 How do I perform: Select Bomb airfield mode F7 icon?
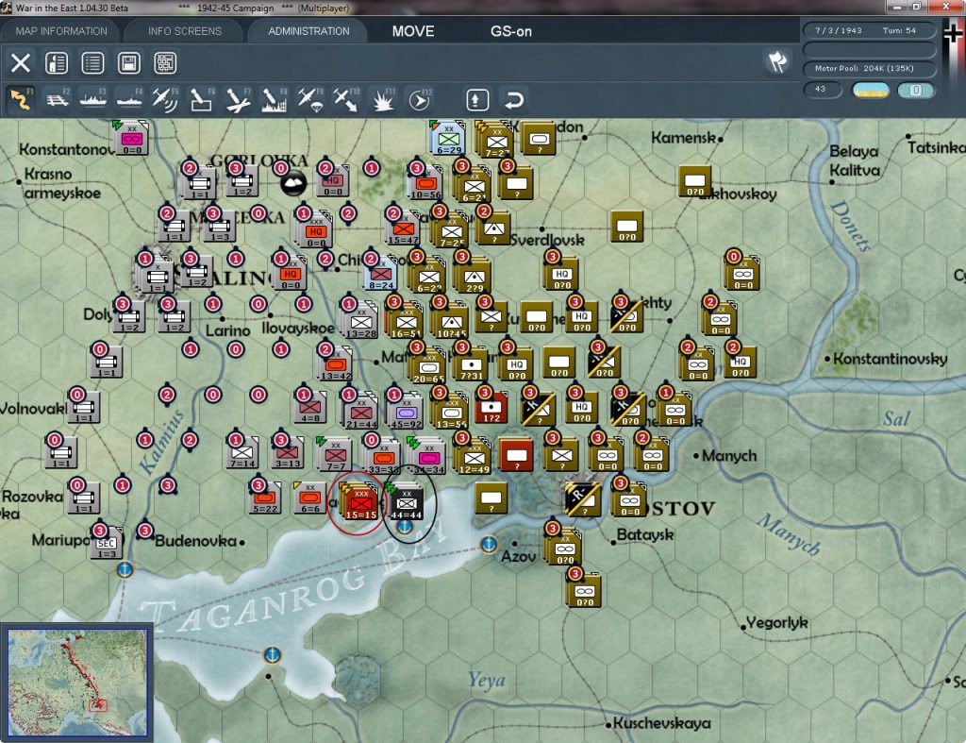click(238, 99)
